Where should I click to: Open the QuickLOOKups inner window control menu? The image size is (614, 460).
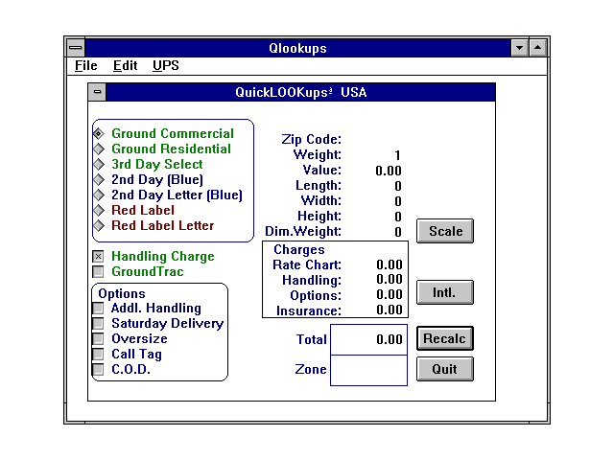[97, 93]
